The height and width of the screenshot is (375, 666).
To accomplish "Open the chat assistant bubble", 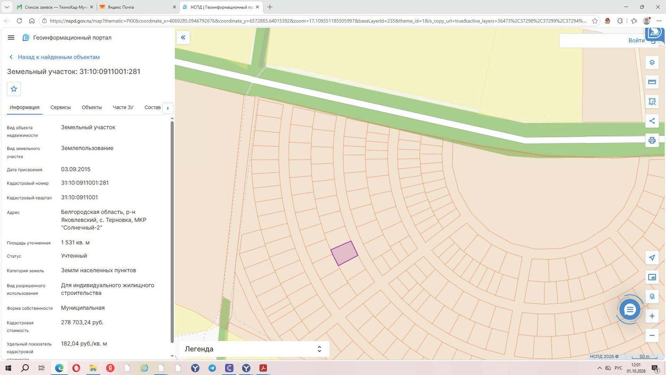I will click(630, 310).
